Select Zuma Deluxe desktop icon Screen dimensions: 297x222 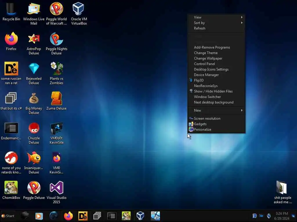(57, 101)
